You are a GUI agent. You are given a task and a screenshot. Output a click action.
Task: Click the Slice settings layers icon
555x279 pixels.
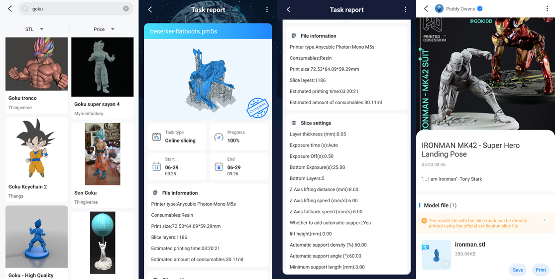pyautogui.click(x=294, y=123)
